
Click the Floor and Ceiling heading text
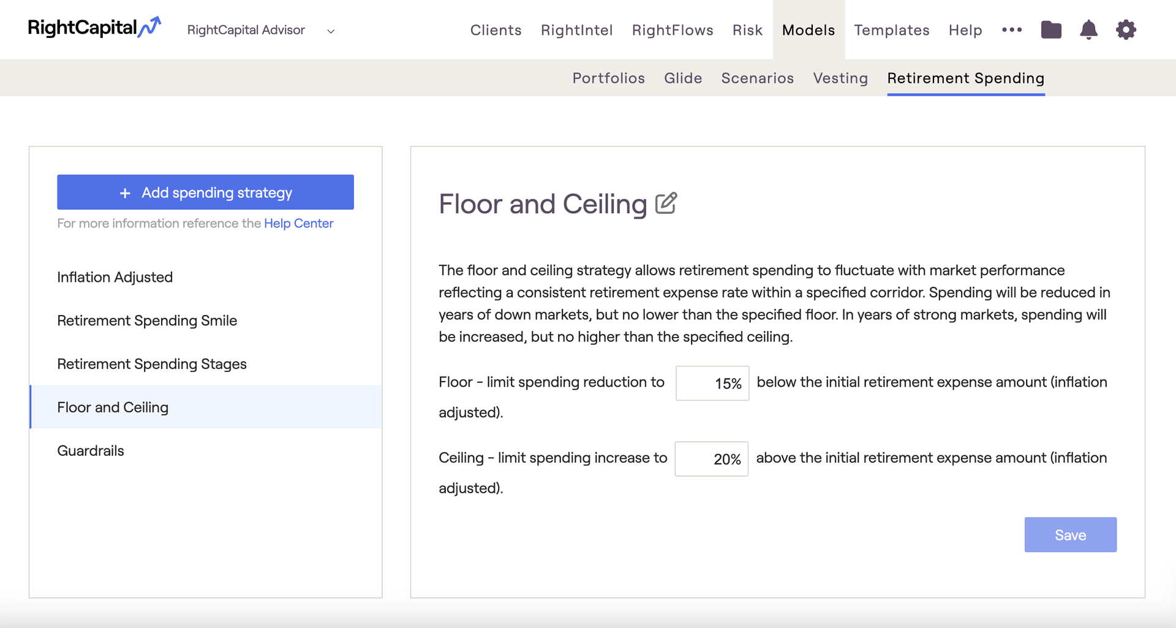pyautogui.click(x=543, y=203)
